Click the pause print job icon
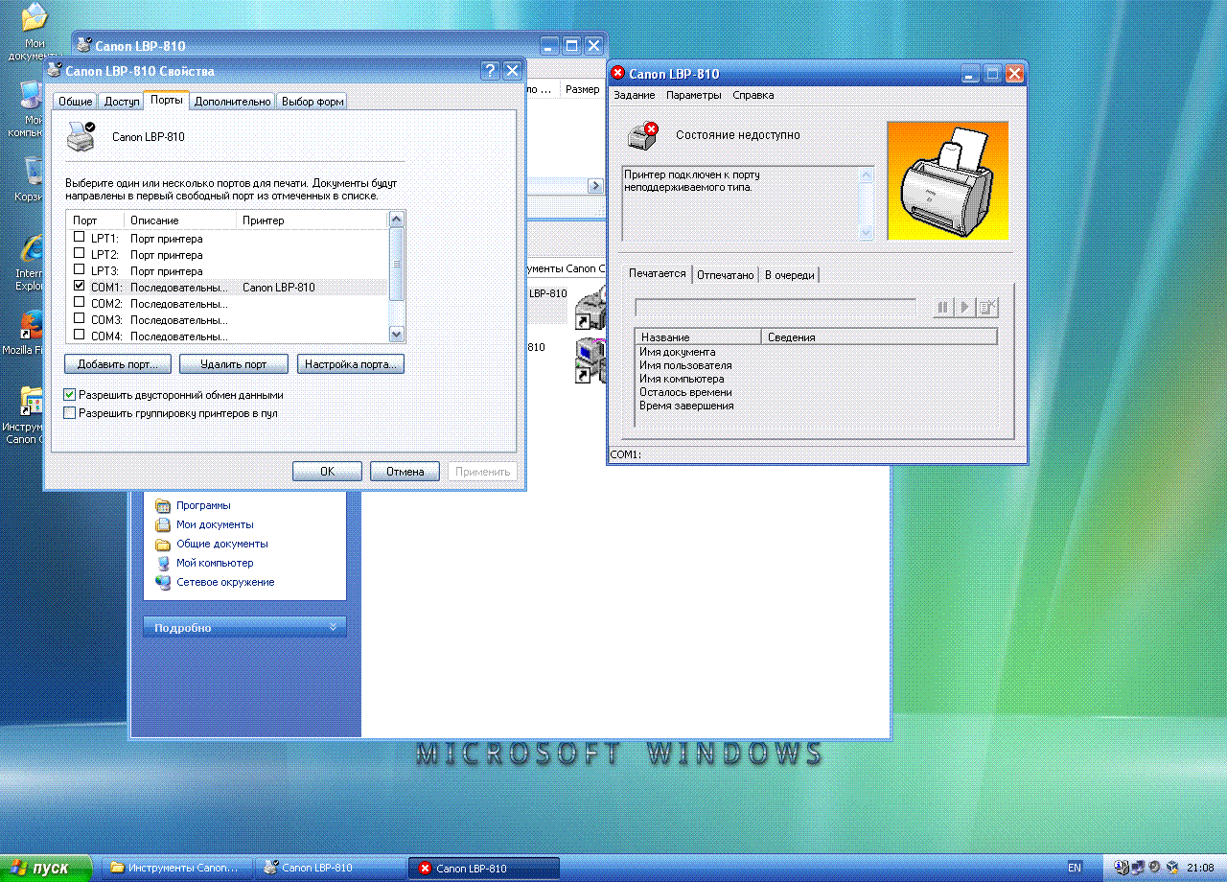1227x882 pixels. click(942, 307)
